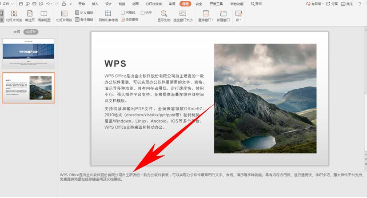
Task: Open the 插入 ribbon tab
Action: [x=95, y=4]
